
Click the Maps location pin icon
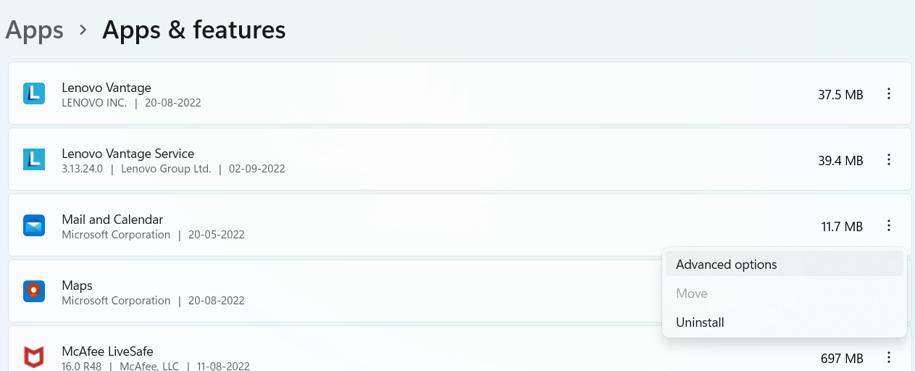34,291
